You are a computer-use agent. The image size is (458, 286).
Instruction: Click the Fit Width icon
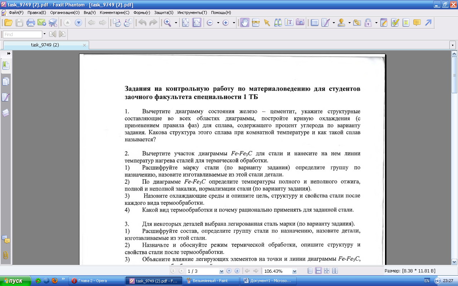pyautogui.click(x=197, y=23)
